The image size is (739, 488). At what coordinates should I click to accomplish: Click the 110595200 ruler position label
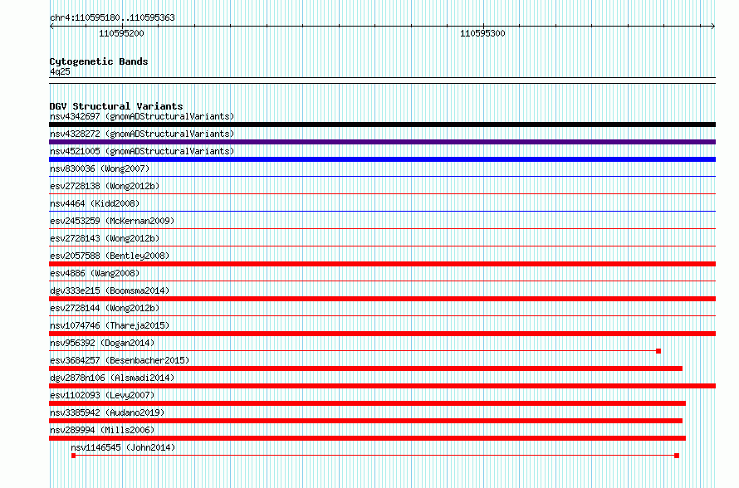pyautogui.click(x=121, y=33)
